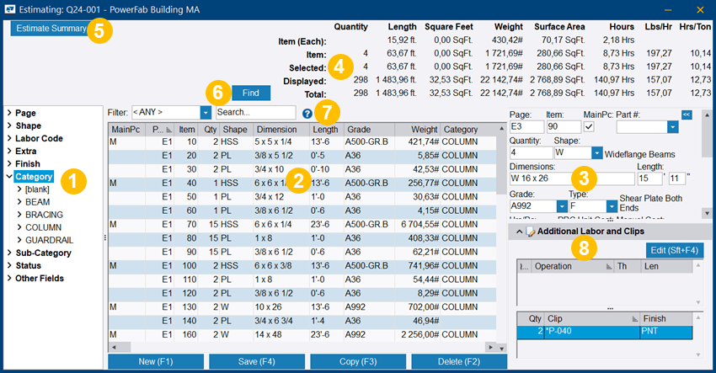Viewport: 716px width, 373px height.
Task: Expand the Labor Code tree node
Action: 9,138
